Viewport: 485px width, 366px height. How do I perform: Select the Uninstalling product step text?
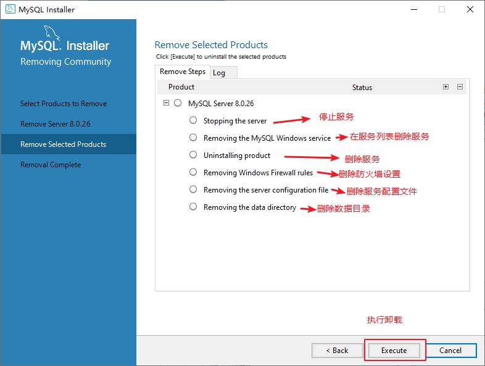(x=237, y=156)
